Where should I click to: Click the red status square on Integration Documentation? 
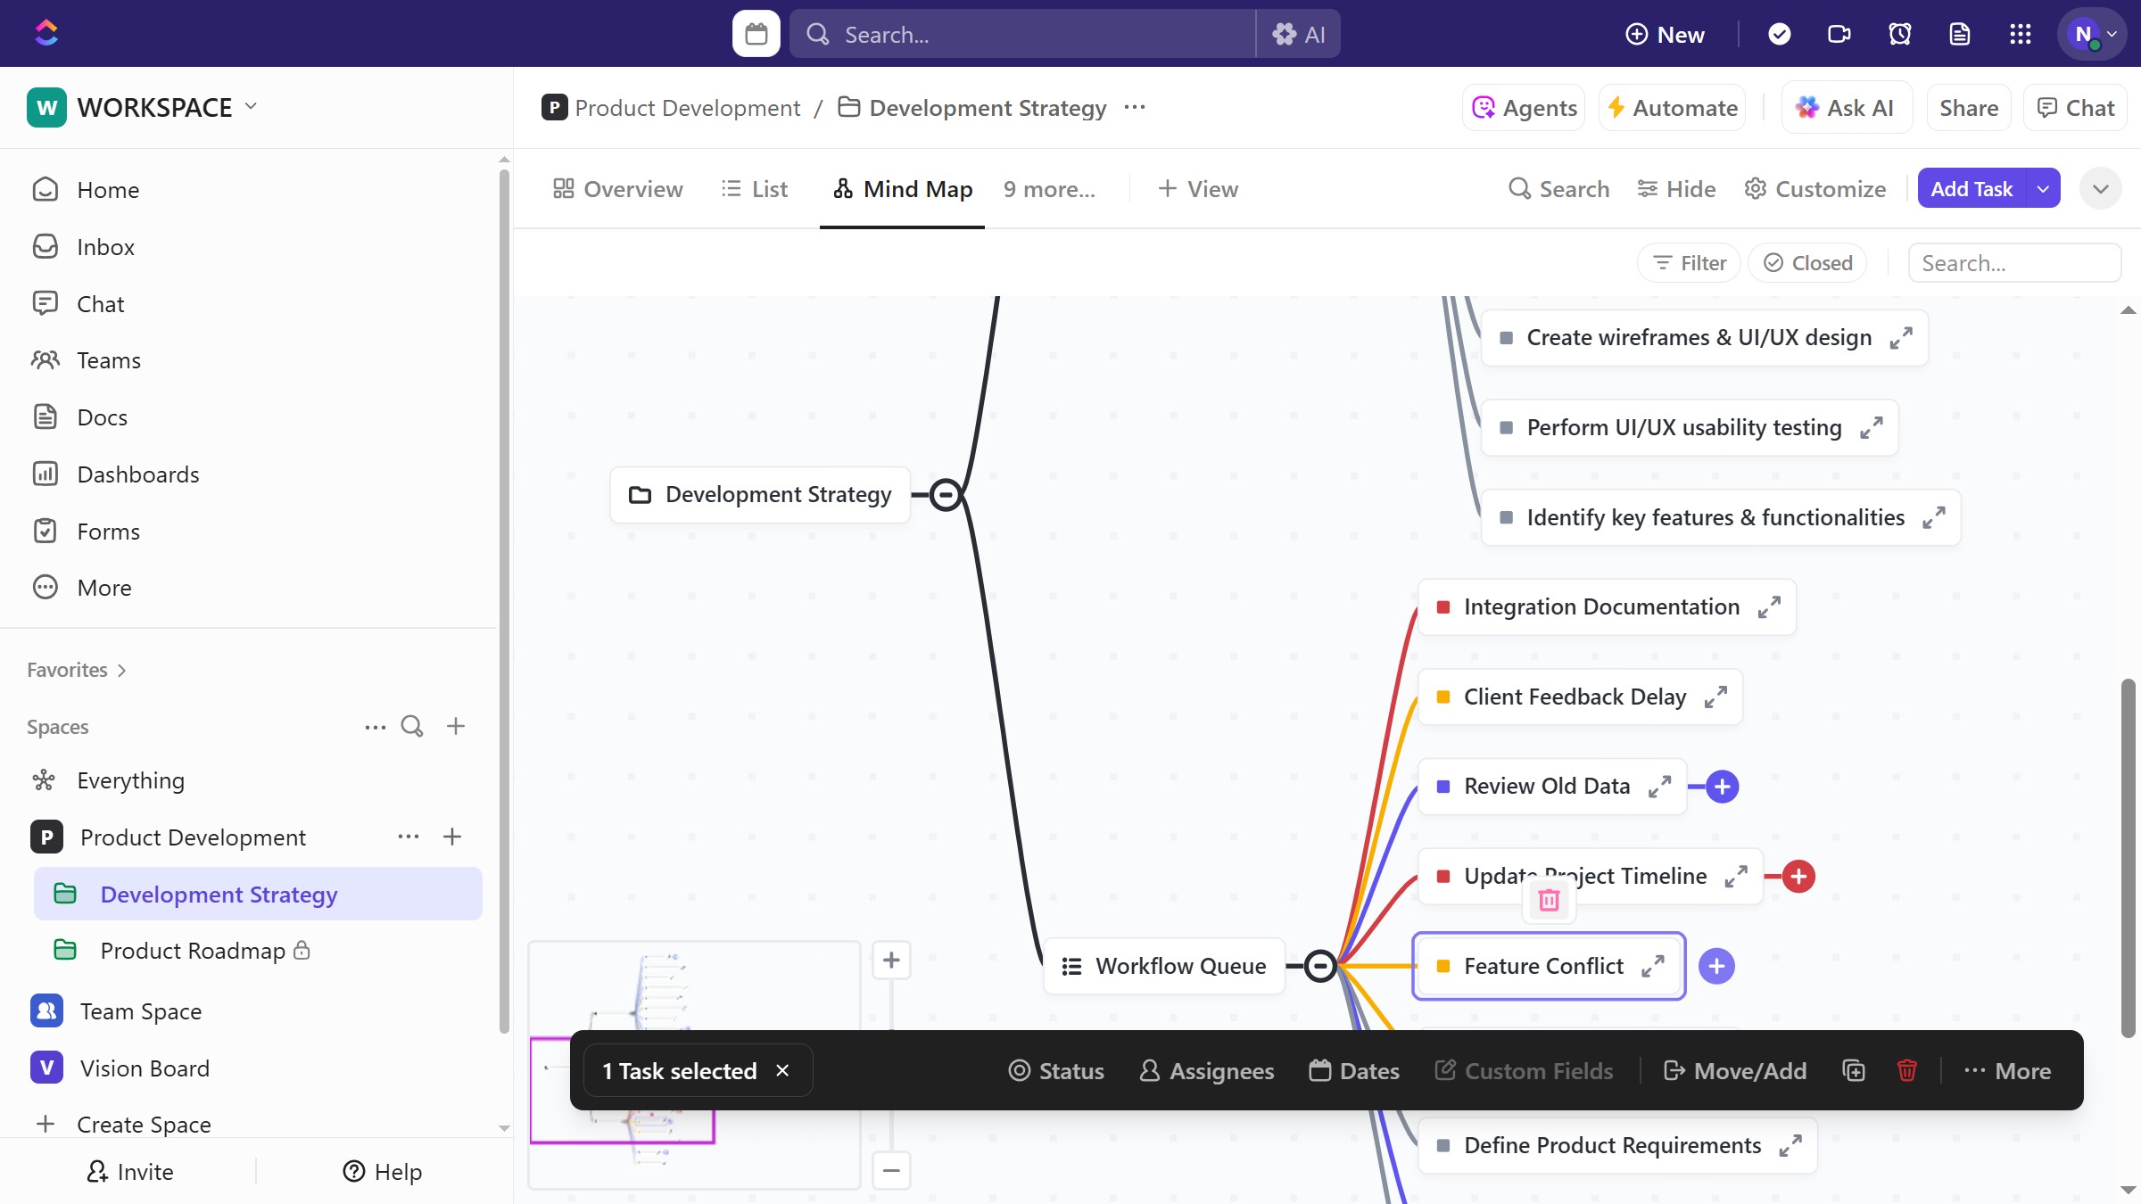pos(1443,607)
